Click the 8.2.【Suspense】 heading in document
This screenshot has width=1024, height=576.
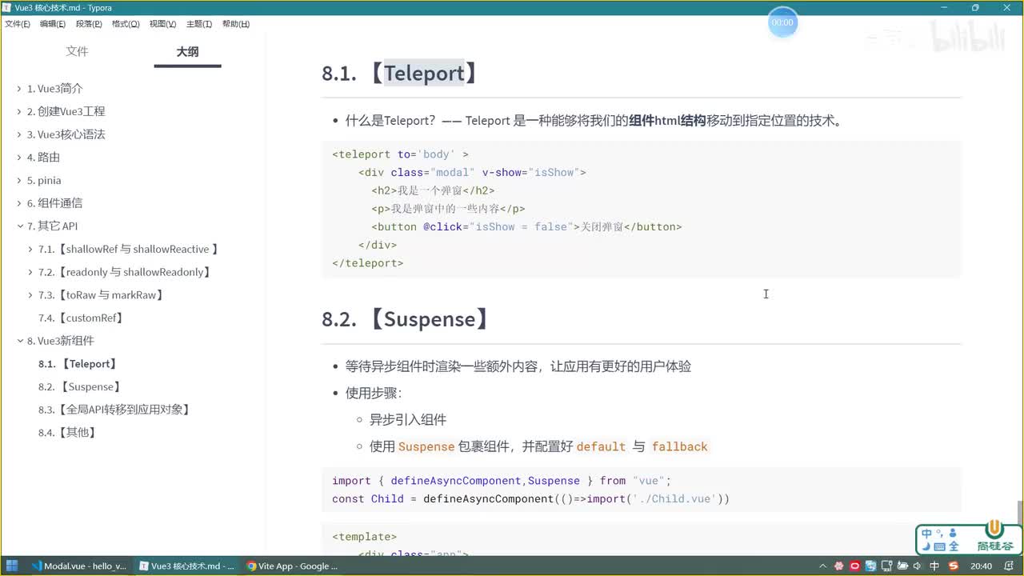(406, 319)
